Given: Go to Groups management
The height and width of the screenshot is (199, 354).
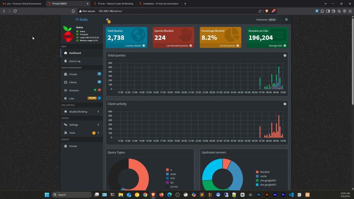Looking at the screenshot, I should (x=82, y=74).
